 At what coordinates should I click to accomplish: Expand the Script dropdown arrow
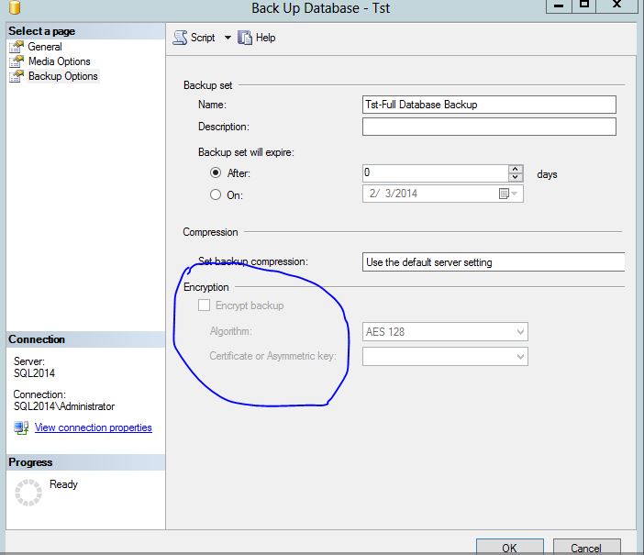[x=228, y=38]
